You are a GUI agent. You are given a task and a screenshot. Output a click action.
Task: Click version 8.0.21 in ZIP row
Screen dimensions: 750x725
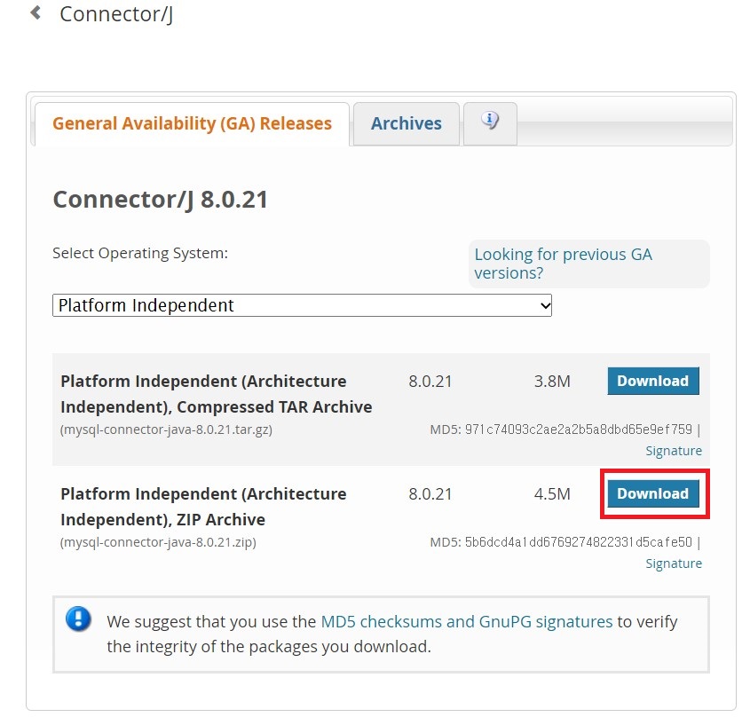430,494
